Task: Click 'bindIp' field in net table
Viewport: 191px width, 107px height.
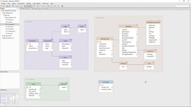Action: (149, 67)
